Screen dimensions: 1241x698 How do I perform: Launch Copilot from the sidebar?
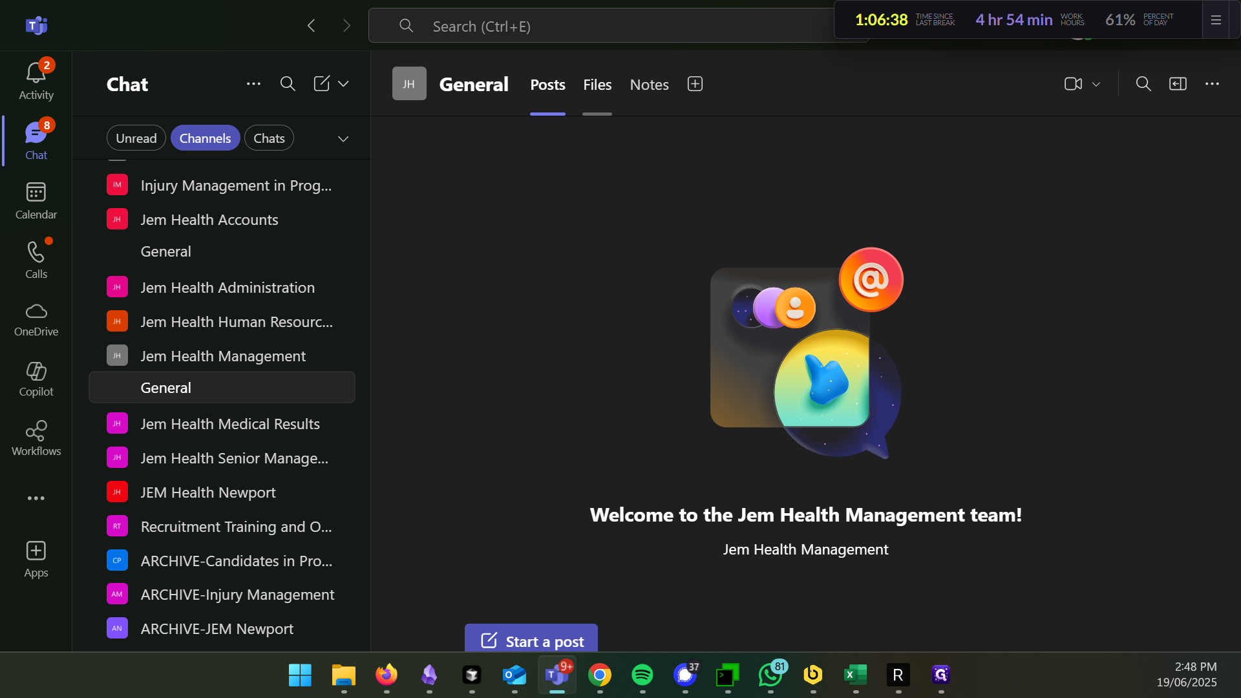click(x=36, y=379)
